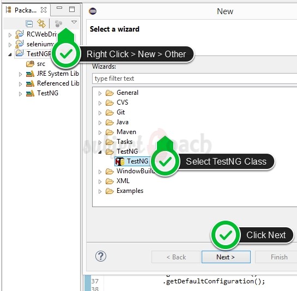
Task: Click the Eclipse icon in New dialog title
Action: pyautogui.click(x=93, y=11)
